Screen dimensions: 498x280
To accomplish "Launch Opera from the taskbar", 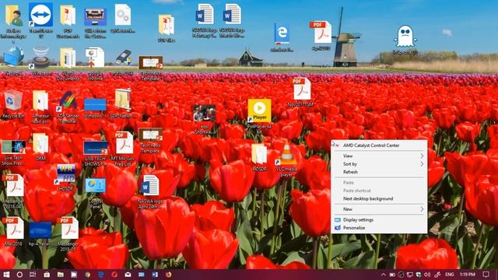I will click(x=114, y=275).
